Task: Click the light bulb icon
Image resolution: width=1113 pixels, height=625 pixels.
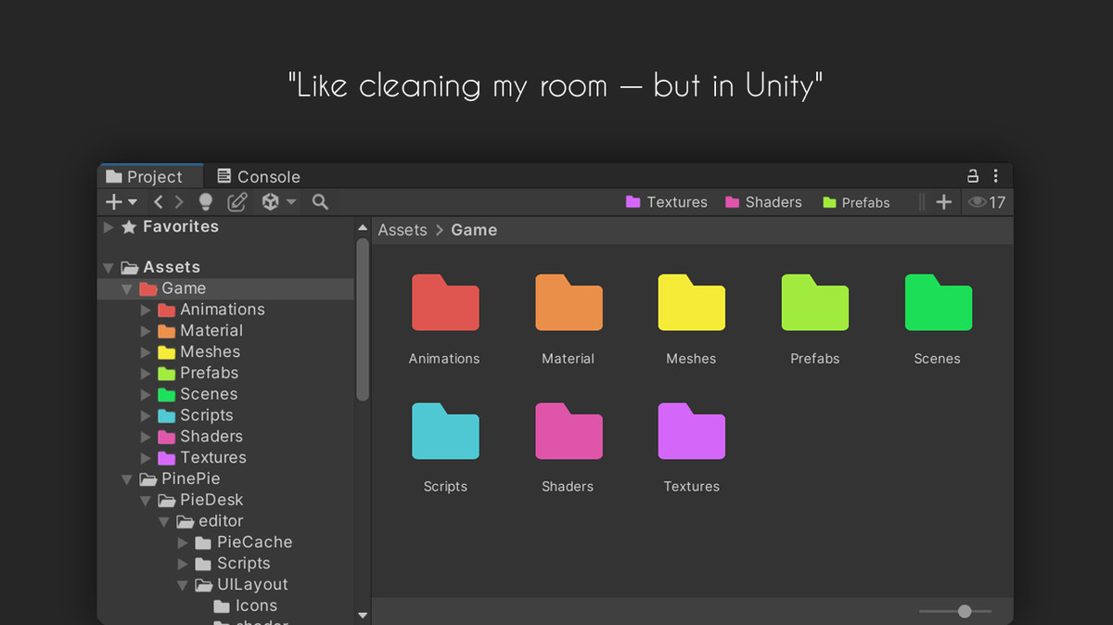Action: pos(206,202)
